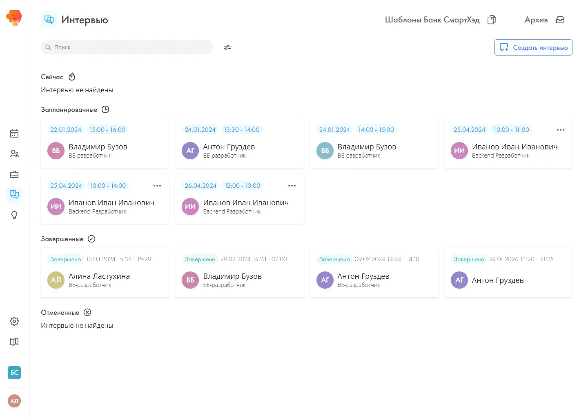This screenshot has height=418, width=588.
Task: Click АГ avatar on 13:30 - 14:00 card
Action: click(x=190, y=151)
